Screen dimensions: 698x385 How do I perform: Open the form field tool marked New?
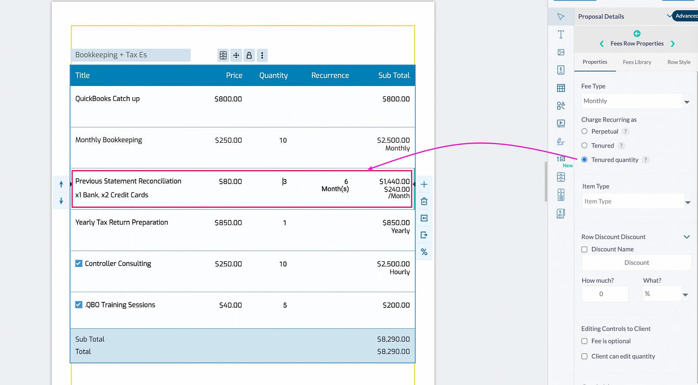pos(561,159)
